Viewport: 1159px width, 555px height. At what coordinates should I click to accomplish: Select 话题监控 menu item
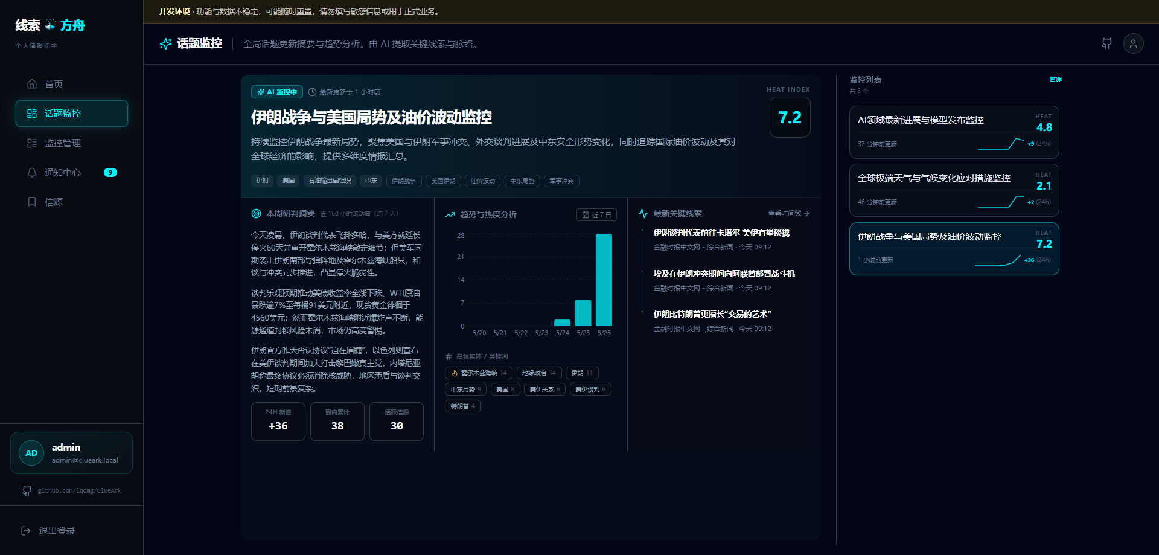pos(72,114)
